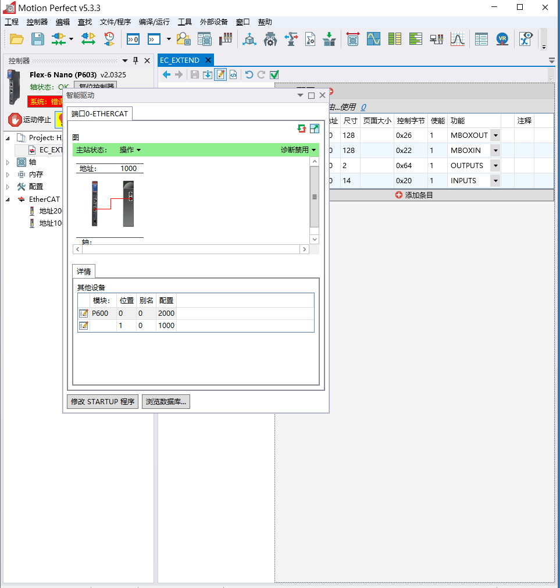The width and height of the screenshot is (560, 588).
Task: Click the editor green checkmark icon
Action: coord(274,74)
